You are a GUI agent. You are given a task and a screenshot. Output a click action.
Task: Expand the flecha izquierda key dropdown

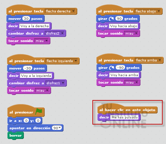pos(61,61)
